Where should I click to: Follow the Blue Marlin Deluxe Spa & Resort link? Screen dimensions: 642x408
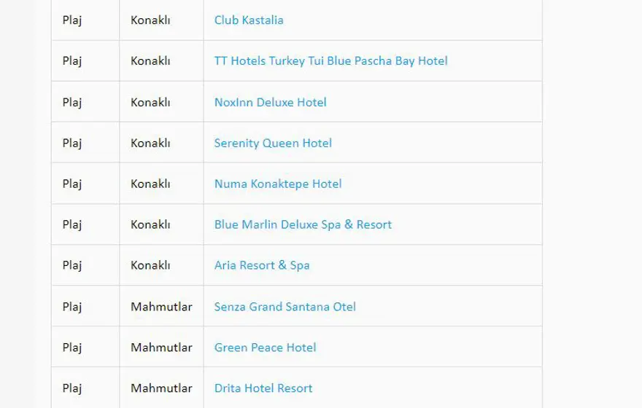pos(303,224)
